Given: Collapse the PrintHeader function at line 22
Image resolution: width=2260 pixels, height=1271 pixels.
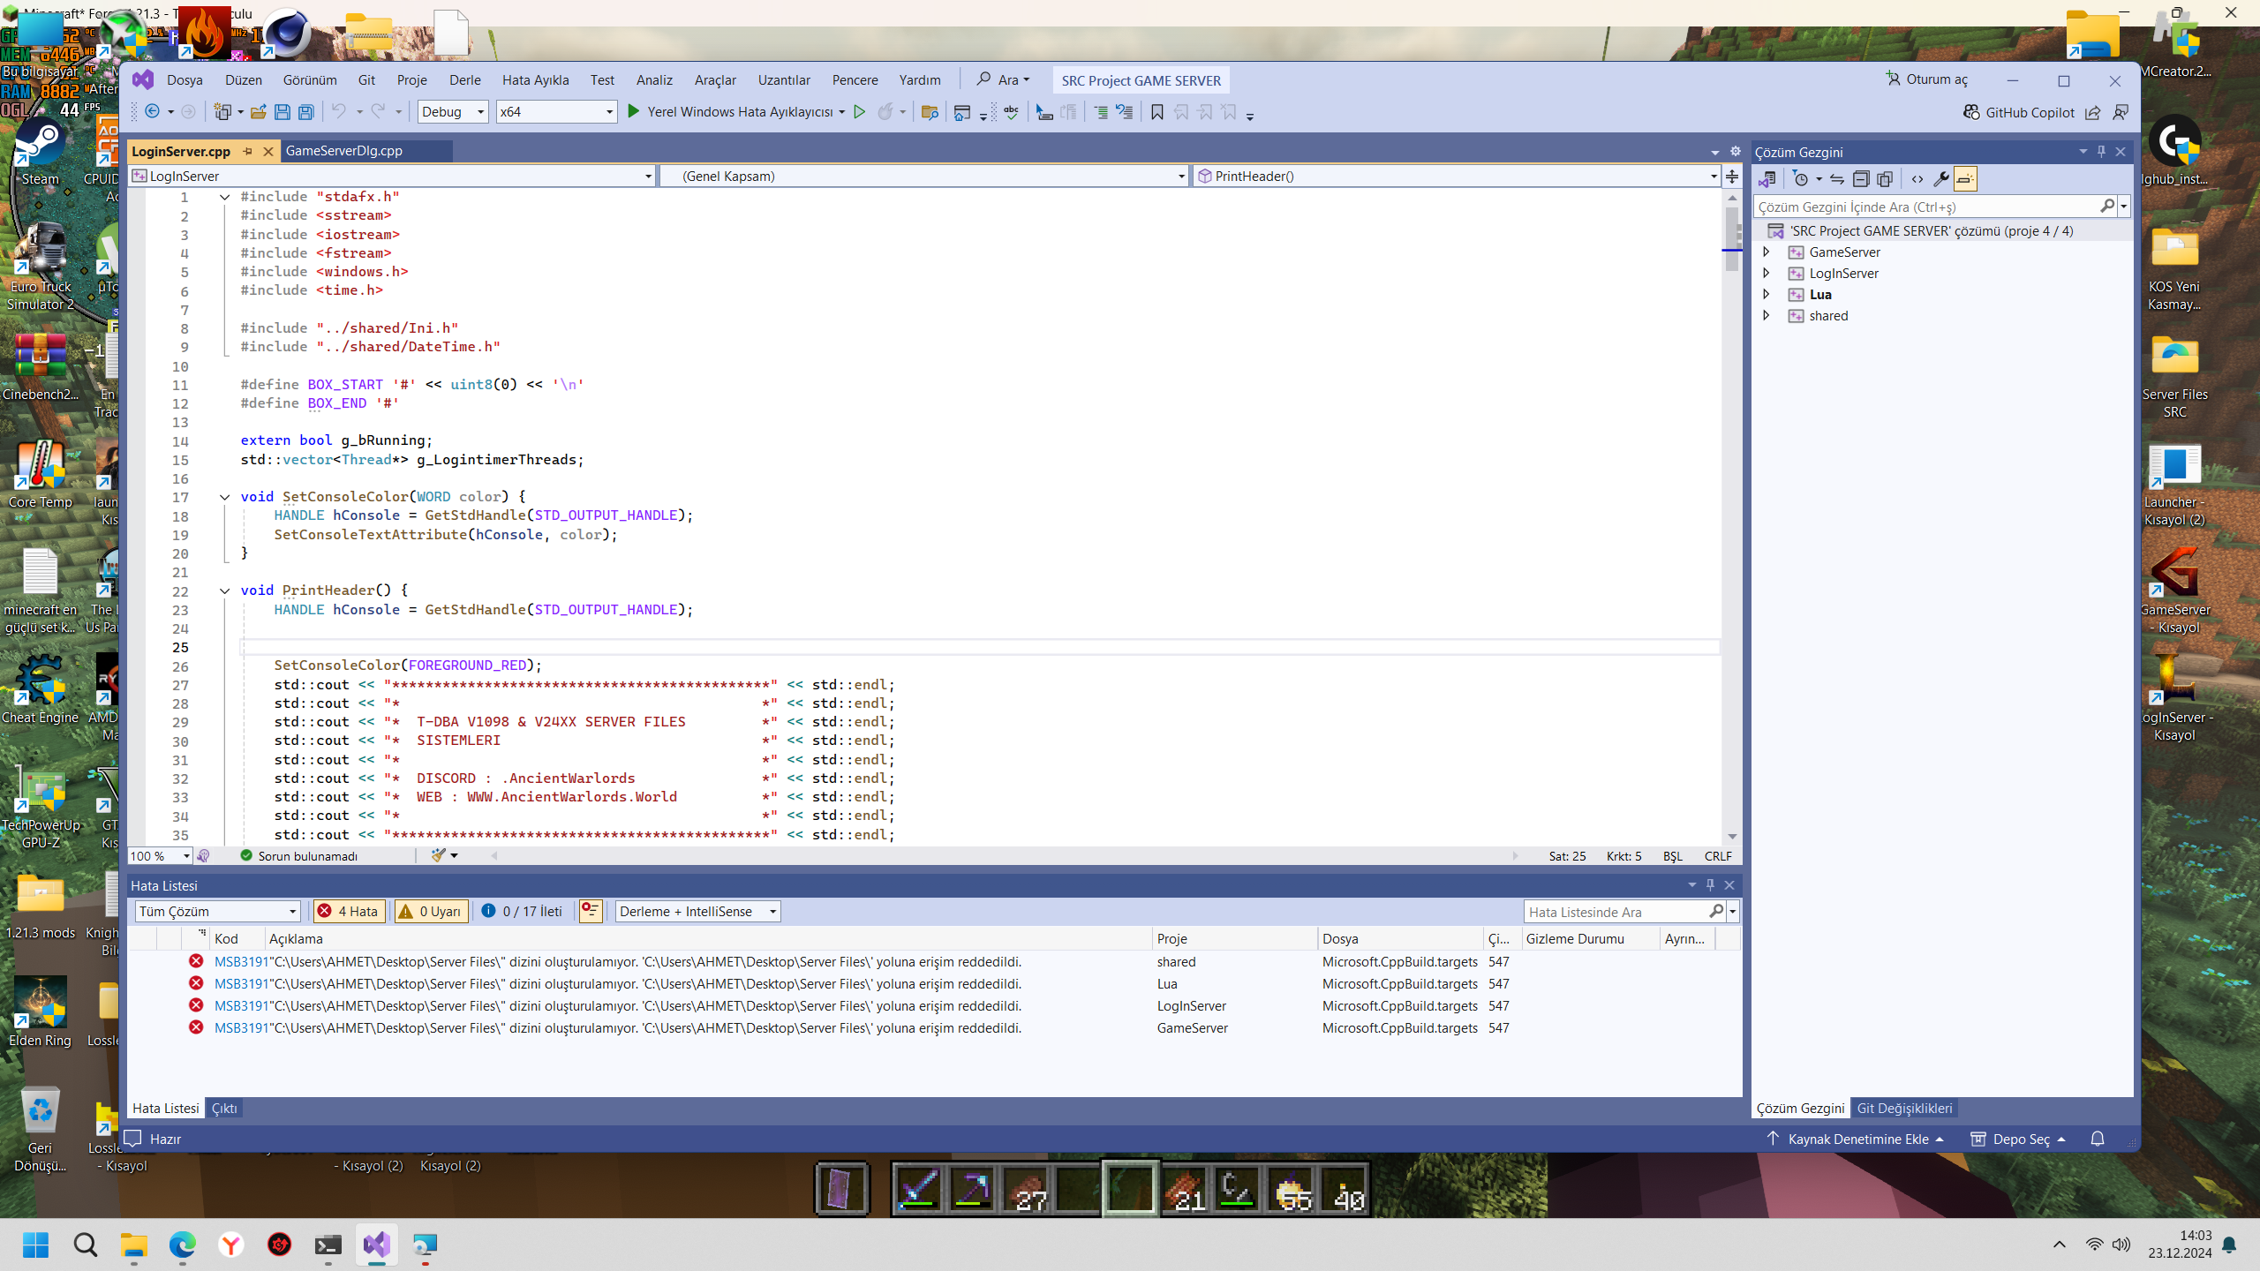Looking at the screenshot, I should pyautogui.click(x=225, y=590).
